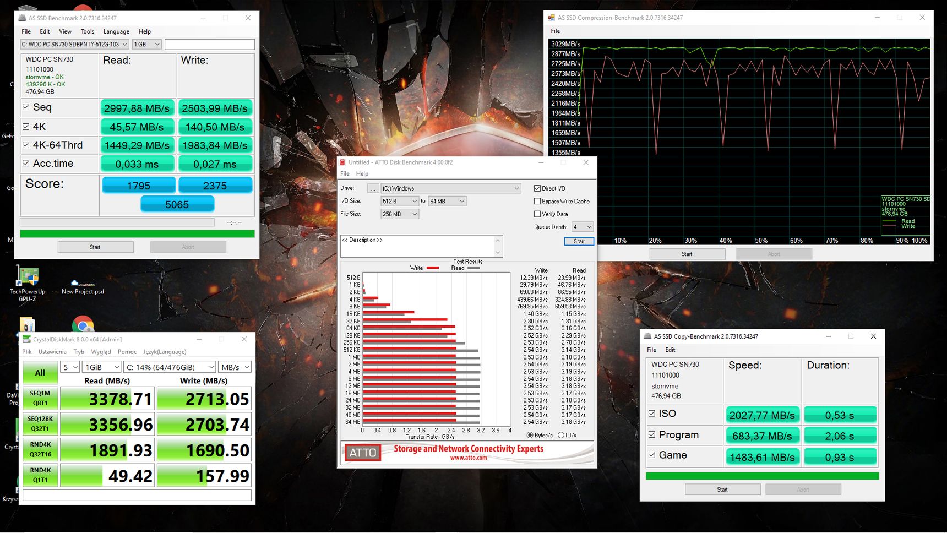
Task: Open the Tools menu in AS SSD
Action: click(x=88, y=31)
